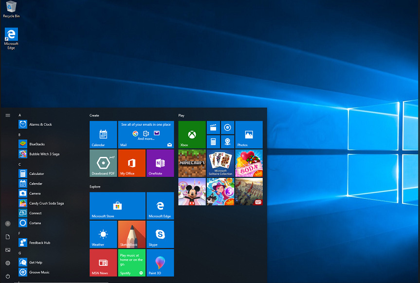
Task: Open the Mickey Mouse game tile
Action: coord(192,191)
